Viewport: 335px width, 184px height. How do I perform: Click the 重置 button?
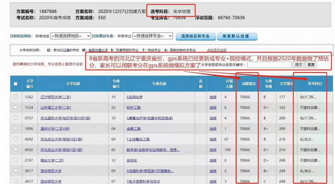(311, 65)
